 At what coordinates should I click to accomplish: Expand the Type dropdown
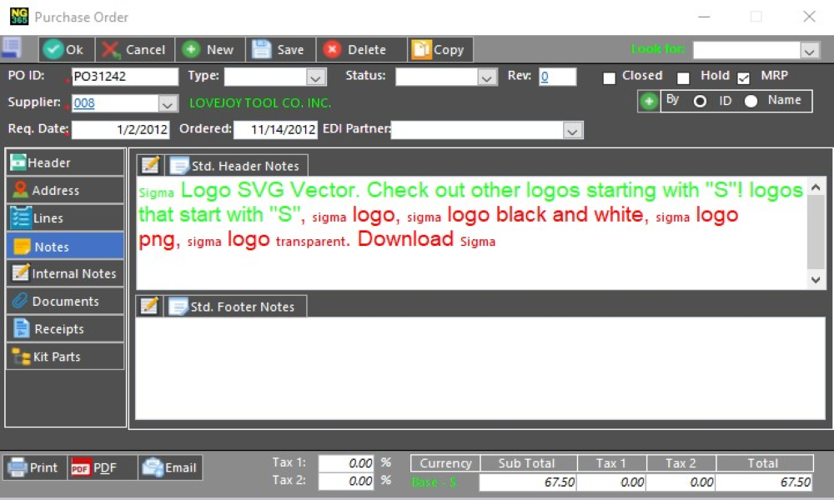(x=315, y=77)
